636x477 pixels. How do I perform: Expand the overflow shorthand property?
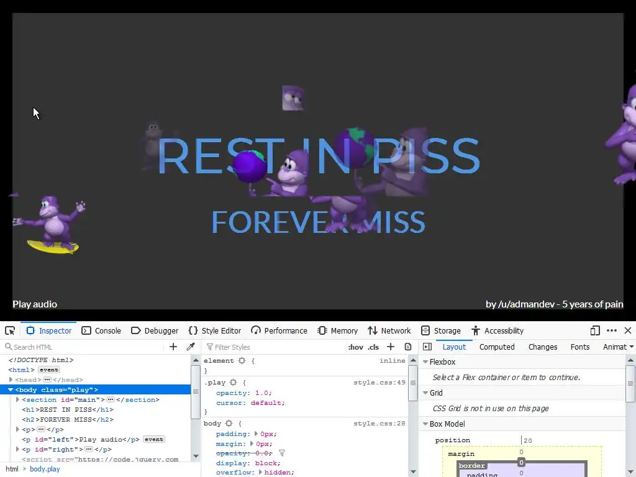260,472
